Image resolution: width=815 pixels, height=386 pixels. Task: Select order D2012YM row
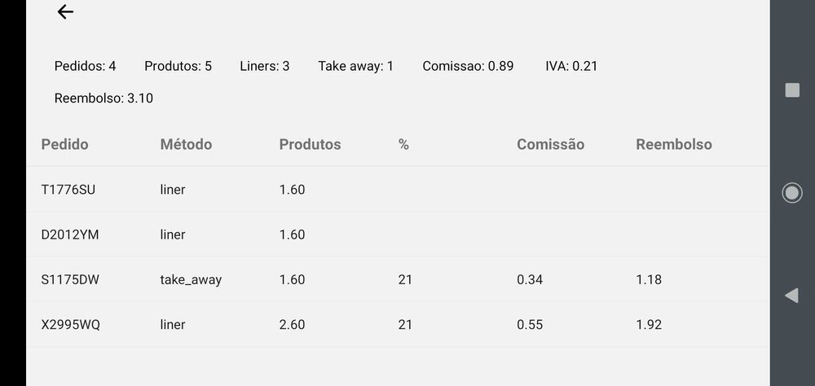[x=70, y=235]
